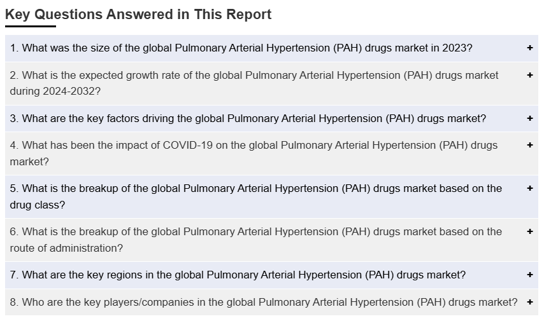This screenshot has height=321, width=544.
Task: Click the 'Key Questions Answered in This Report' heading
Action: tap(138, 15)
